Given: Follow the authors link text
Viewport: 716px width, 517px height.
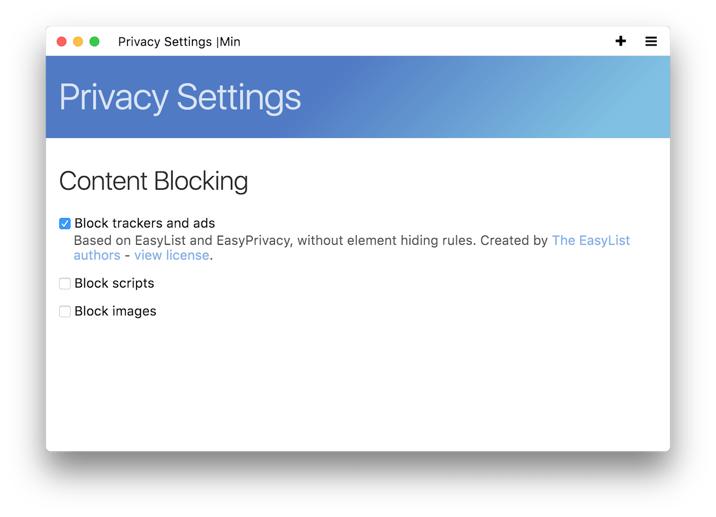Looking at the screenshot, I should tap(97, 255).
